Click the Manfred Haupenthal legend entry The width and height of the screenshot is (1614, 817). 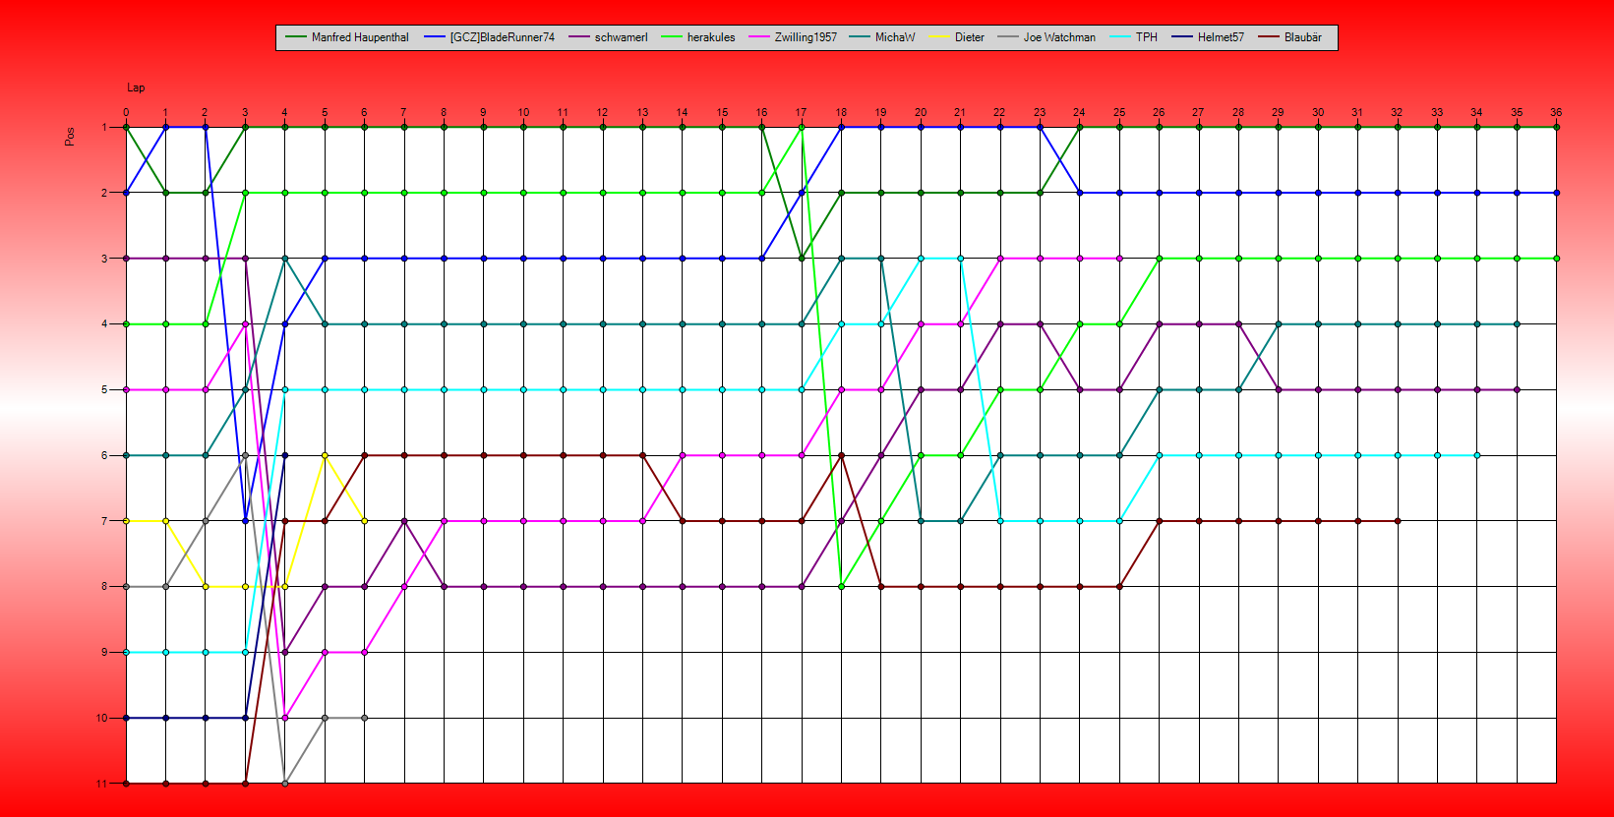click(x=347, y=37)
